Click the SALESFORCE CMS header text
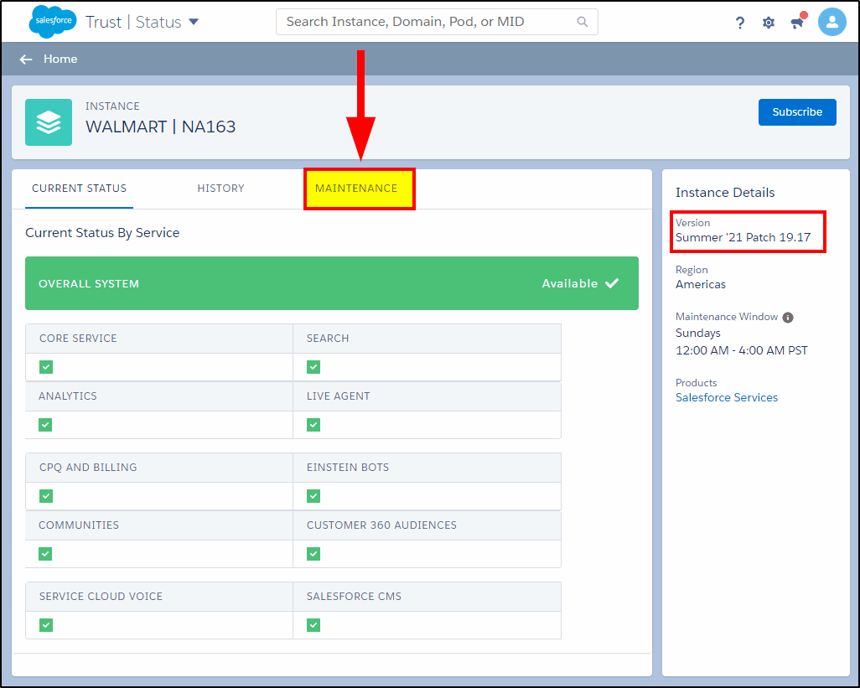 click(354, 596)
